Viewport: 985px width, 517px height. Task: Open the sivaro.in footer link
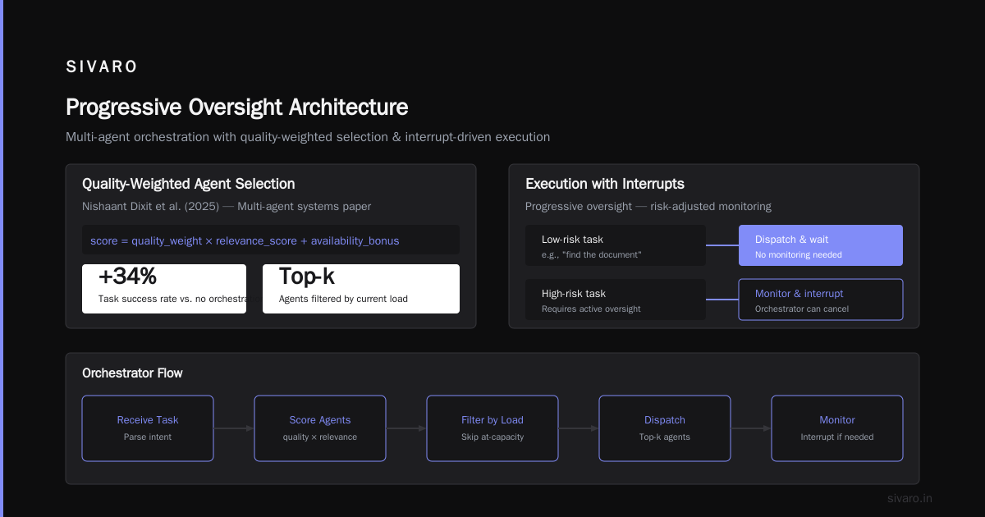tap(909, 498)
